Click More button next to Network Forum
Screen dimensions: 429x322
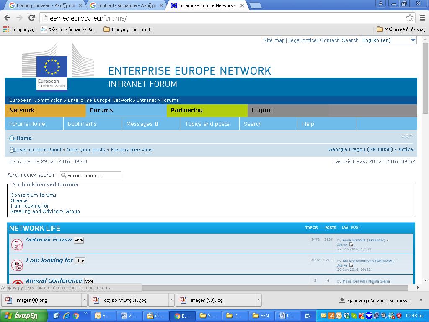pos(78,240)
